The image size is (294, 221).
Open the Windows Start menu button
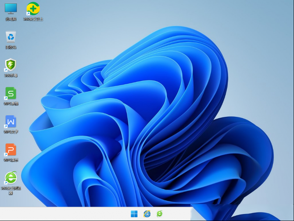pyautogui.click(x=134, y=214)
